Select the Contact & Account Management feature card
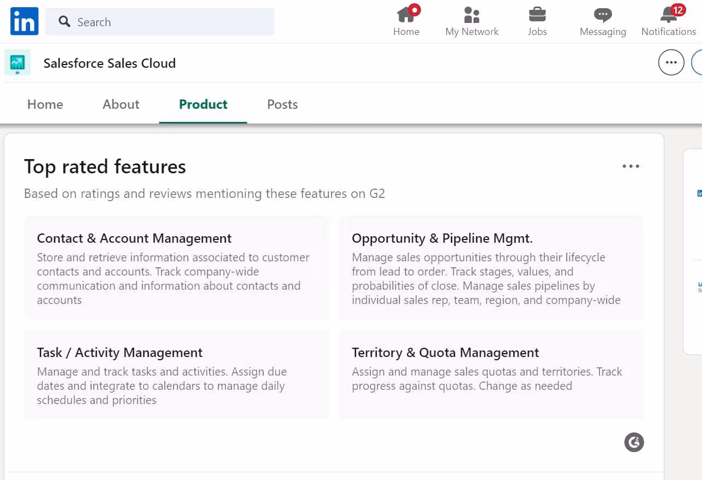Screen dimensions: 702x480 click(x=176, y=268)
